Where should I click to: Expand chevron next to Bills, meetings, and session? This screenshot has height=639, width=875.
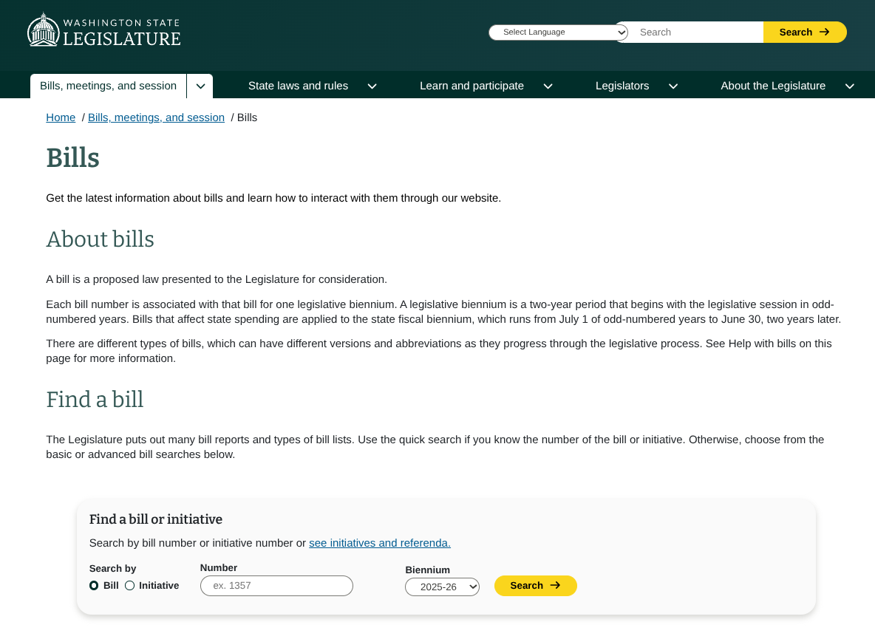[x=200, y=86]
